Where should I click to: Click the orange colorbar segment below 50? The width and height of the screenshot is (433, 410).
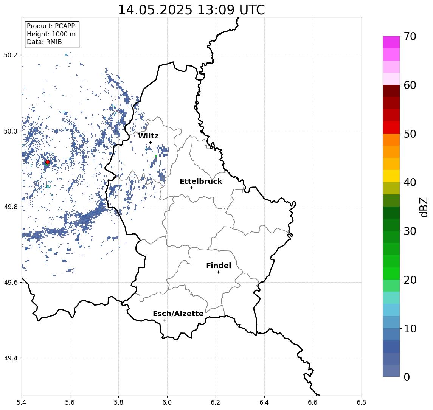tap(391, 140)
